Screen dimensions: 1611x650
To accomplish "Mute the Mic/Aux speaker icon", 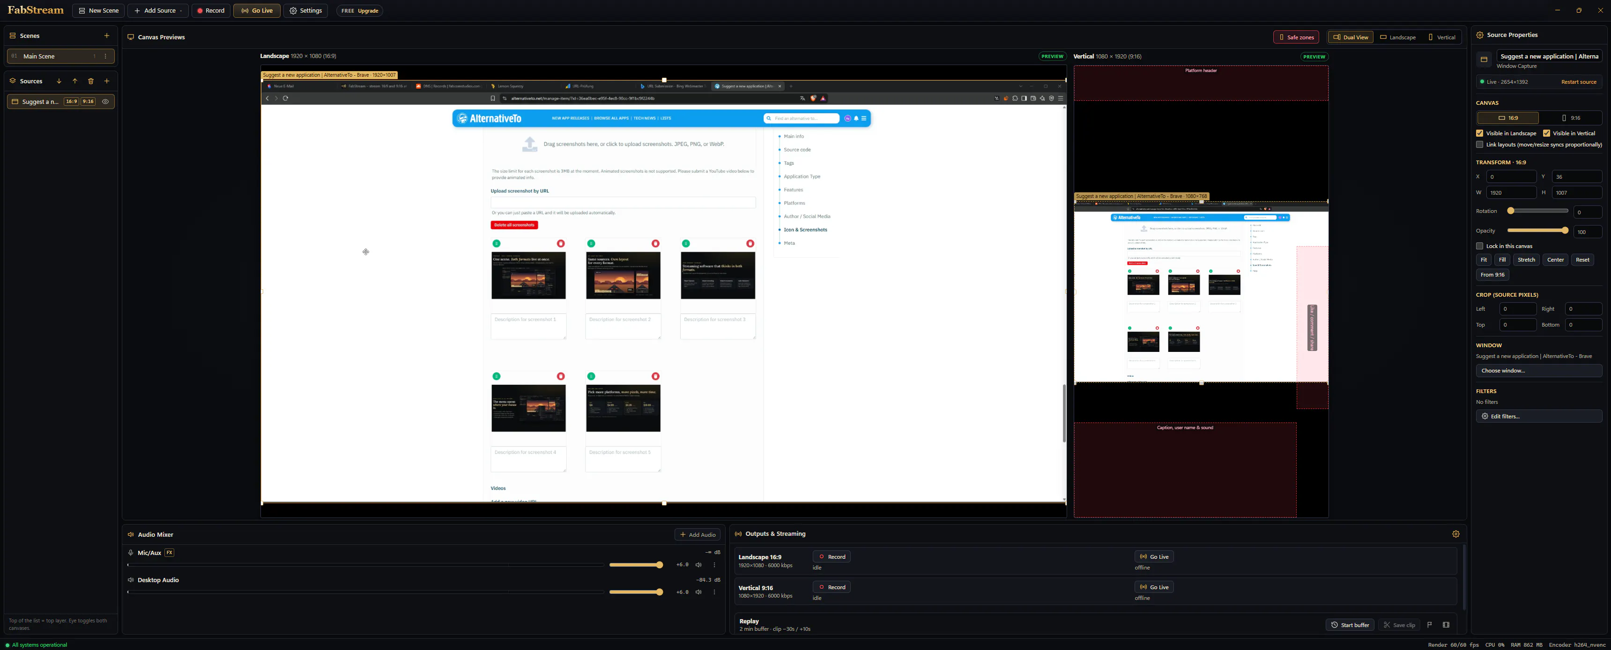I will click(x=698, y=565).
